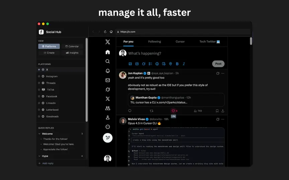Click the X feed vertical scrollbar
Screen dimensions: 289x180
pyautogui.click(x=251, y=41)
